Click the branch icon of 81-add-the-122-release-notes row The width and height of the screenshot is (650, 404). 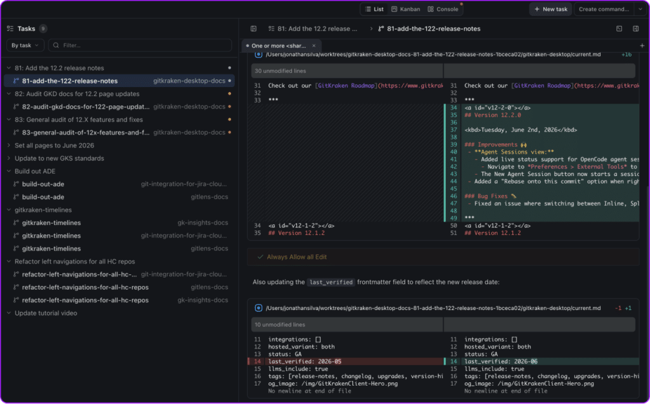(x=16, y=81)
